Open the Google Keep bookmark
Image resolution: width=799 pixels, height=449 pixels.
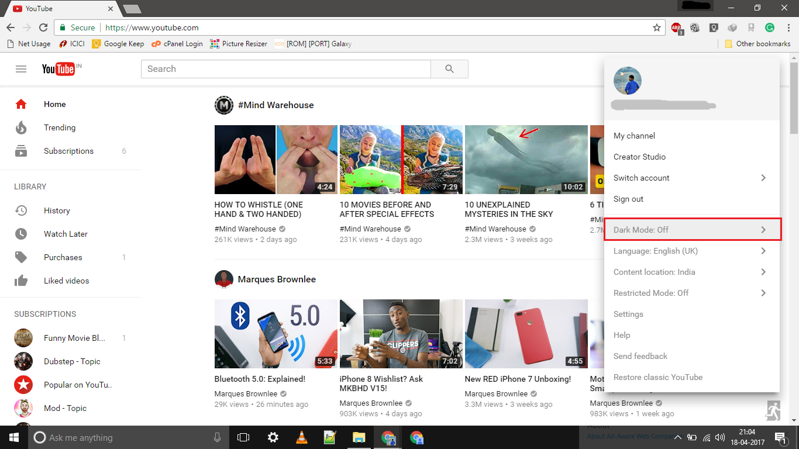118,44
